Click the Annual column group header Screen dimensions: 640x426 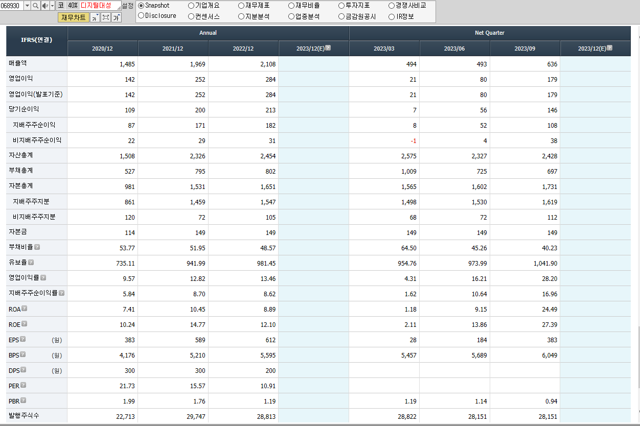[208, 33]
